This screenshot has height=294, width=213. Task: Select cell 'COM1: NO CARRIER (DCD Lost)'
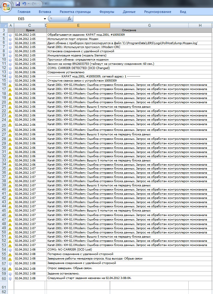tap(129, 250)
